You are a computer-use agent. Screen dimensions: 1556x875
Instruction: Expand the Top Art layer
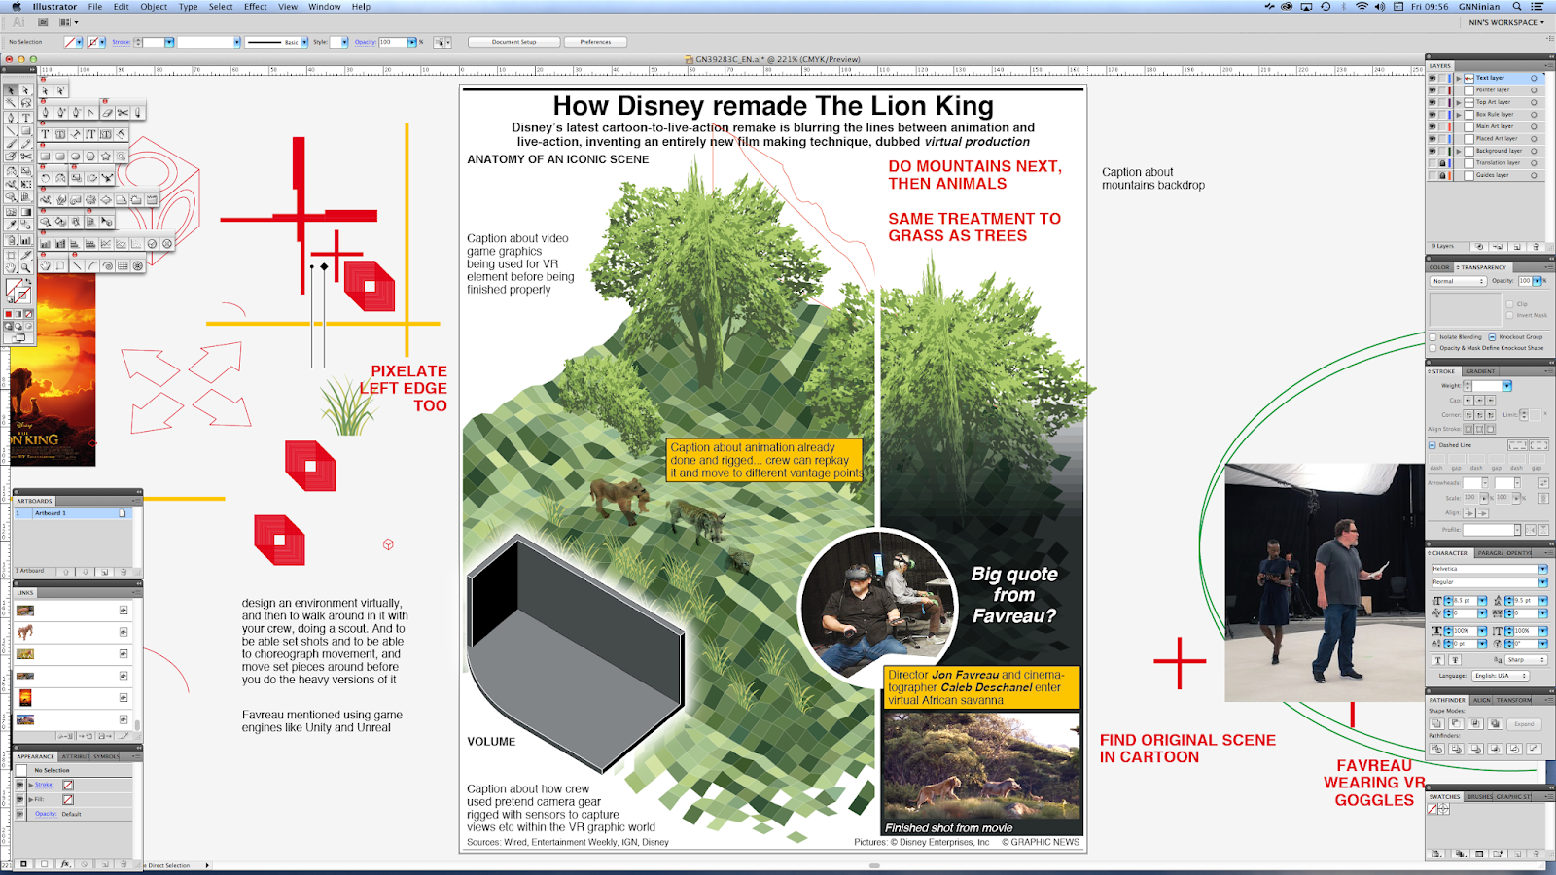click(1459, 102)
